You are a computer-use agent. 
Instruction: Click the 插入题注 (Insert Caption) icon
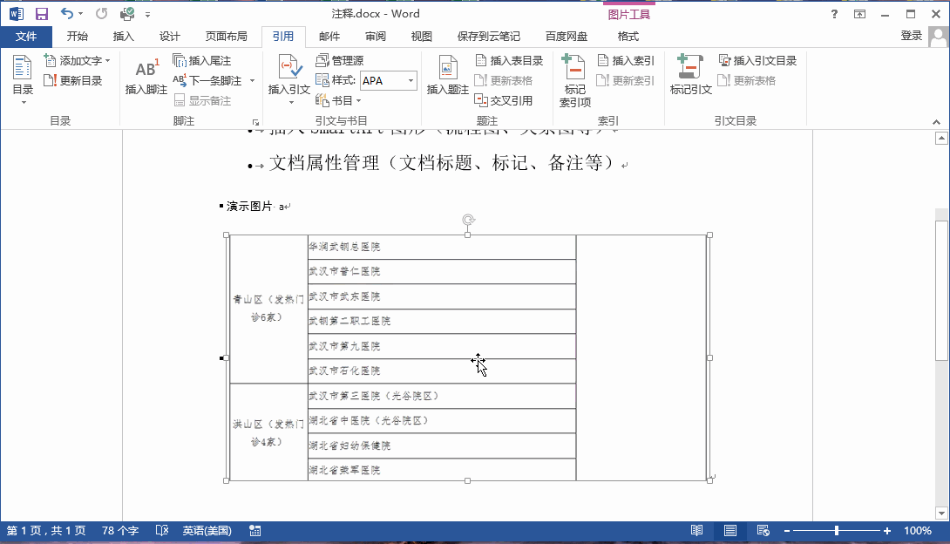tap(447, 70)
